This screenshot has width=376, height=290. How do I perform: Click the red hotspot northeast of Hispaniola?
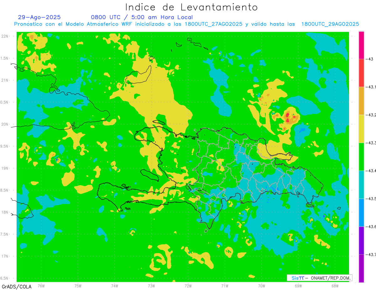pyautogui.click(x=288, y=118)
